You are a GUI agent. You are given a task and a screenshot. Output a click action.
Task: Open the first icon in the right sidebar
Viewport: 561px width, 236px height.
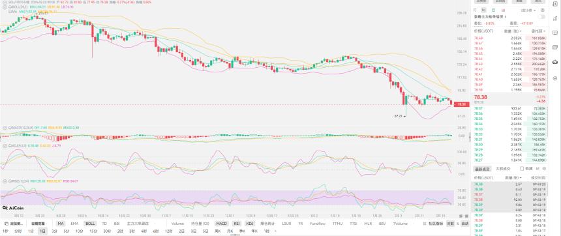click(555, 5)
